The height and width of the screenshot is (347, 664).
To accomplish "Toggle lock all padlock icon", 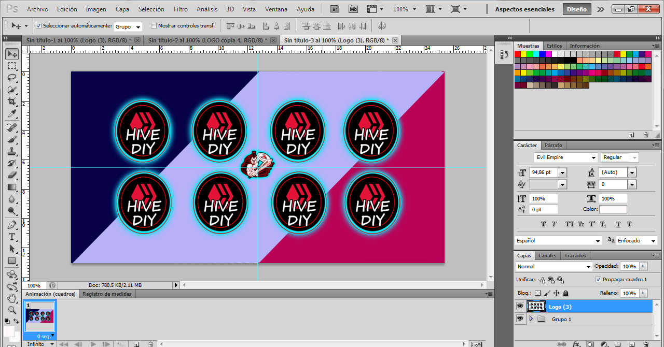I will click(x=565, y=293).
